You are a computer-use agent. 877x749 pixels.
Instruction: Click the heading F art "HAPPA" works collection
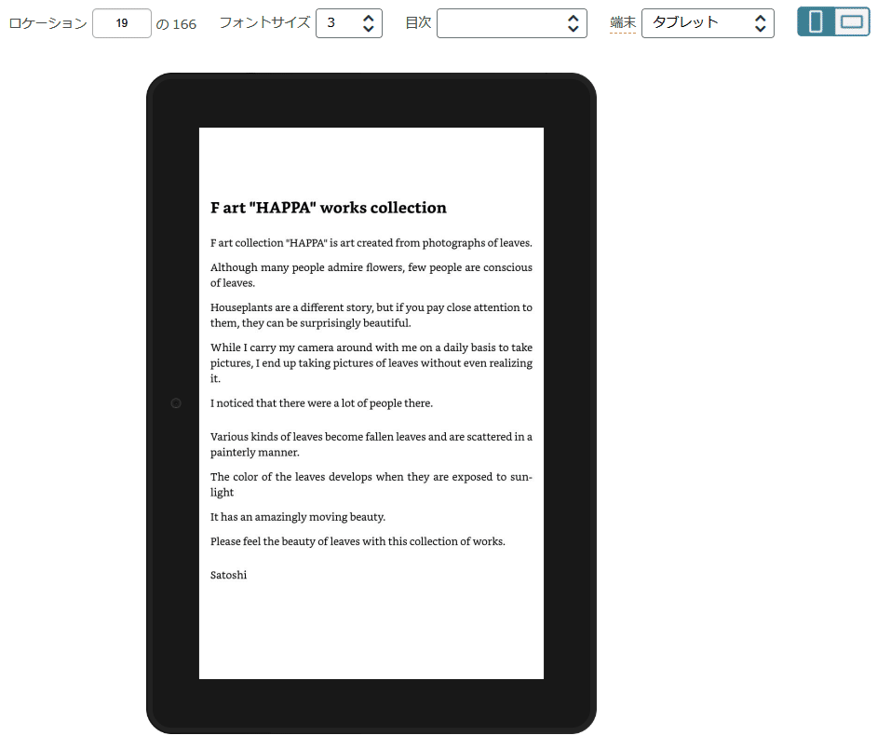pyautogui.click(x=329, y=208)
